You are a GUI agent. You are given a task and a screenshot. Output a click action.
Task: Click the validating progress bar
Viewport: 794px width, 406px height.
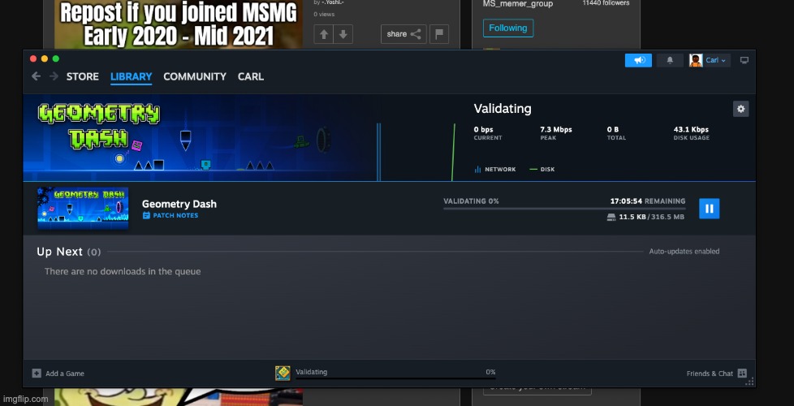[564, 209]
